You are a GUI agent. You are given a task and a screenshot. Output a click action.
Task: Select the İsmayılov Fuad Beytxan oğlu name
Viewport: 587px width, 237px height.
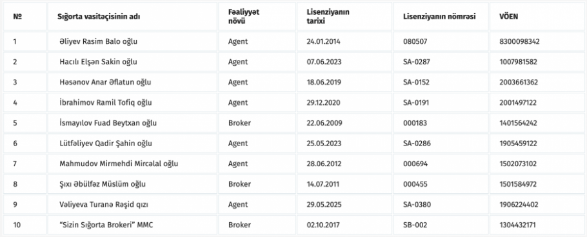[x=108, y=123]
